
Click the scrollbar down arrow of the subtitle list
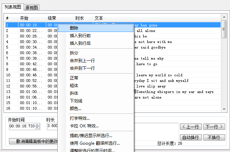pos(224,109)
